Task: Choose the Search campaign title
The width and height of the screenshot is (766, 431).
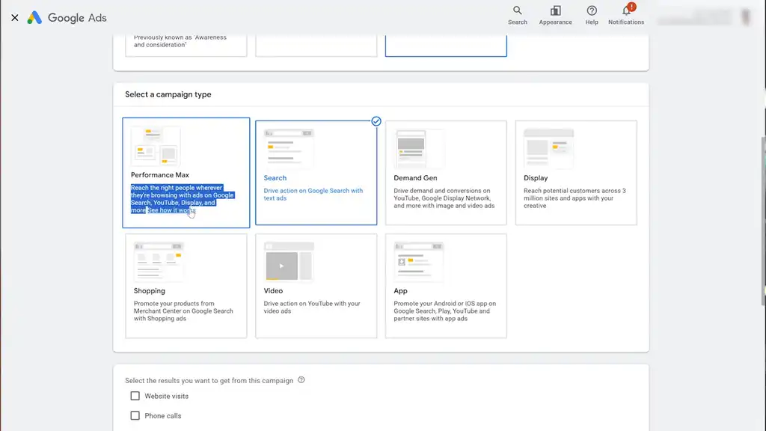Action: [x=275, y=178]
